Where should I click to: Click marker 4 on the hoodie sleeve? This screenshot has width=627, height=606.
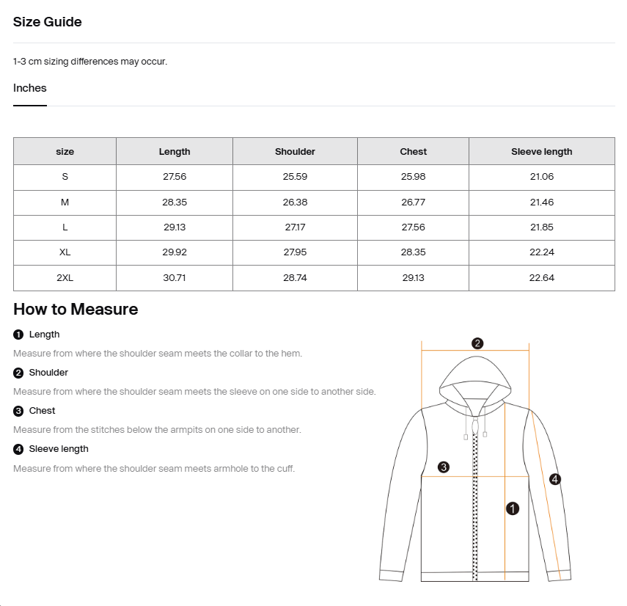point(555,479)
